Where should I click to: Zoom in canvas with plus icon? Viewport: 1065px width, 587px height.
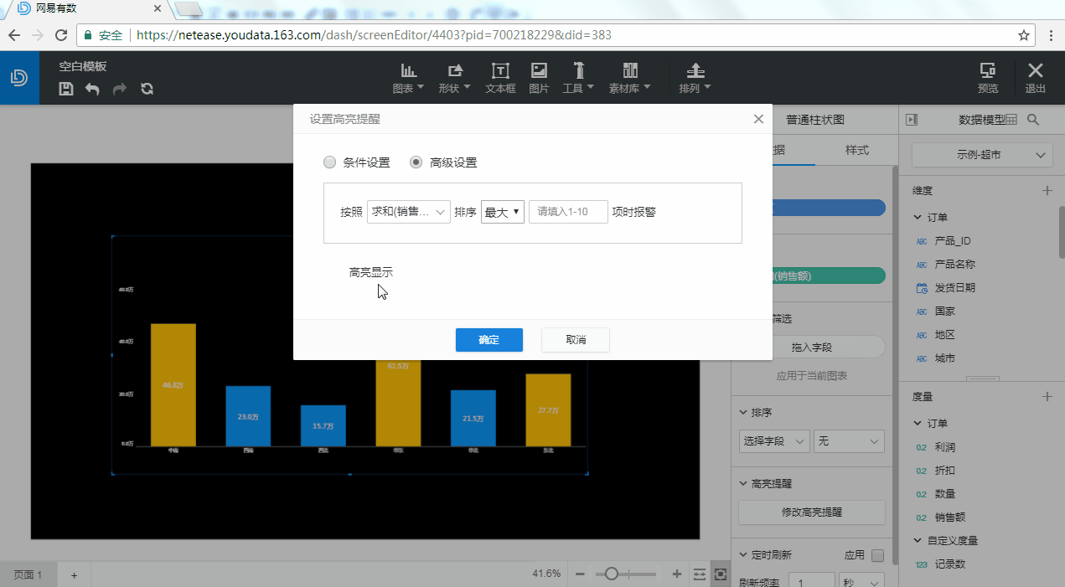677,574
